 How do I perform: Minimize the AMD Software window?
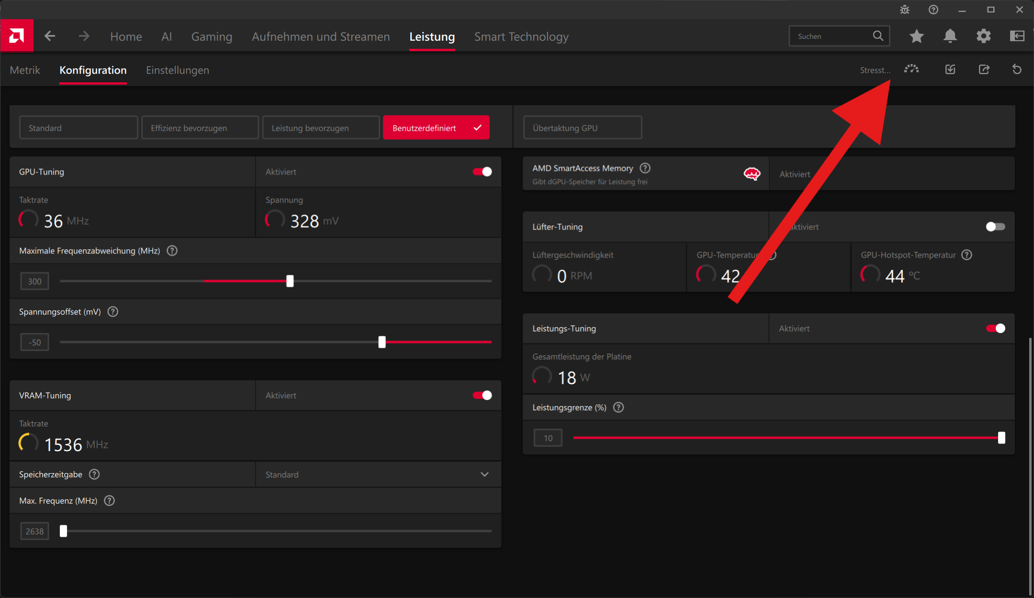coord(962,10)
